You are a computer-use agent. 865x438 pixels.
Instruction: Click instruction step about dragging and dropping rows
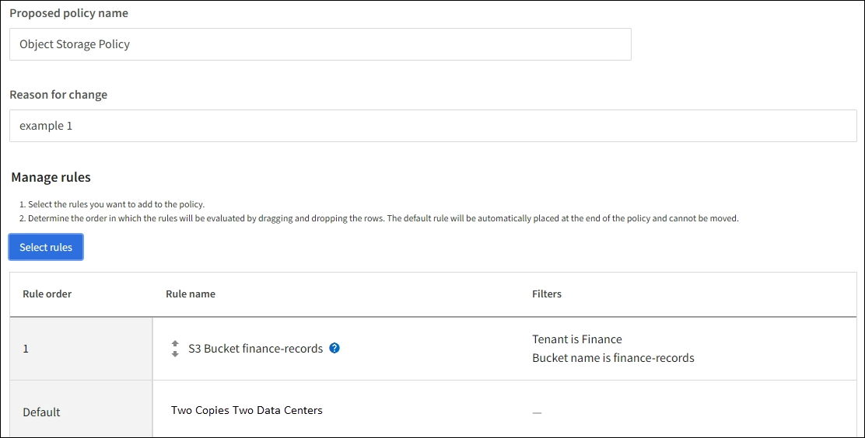click(x=379, y=218)
